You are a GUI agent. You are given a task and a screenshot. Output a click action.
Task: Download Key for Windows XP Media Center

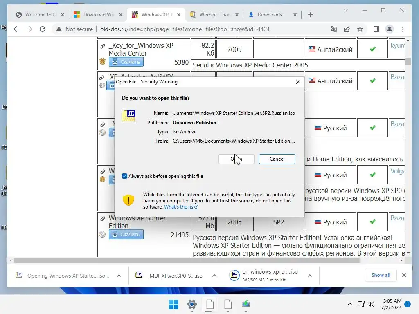[126, 62]
